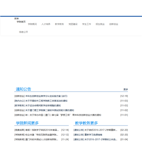
Task: Open the 校企共建 互联网金融学院 news item
Action: tap(42, 135)
